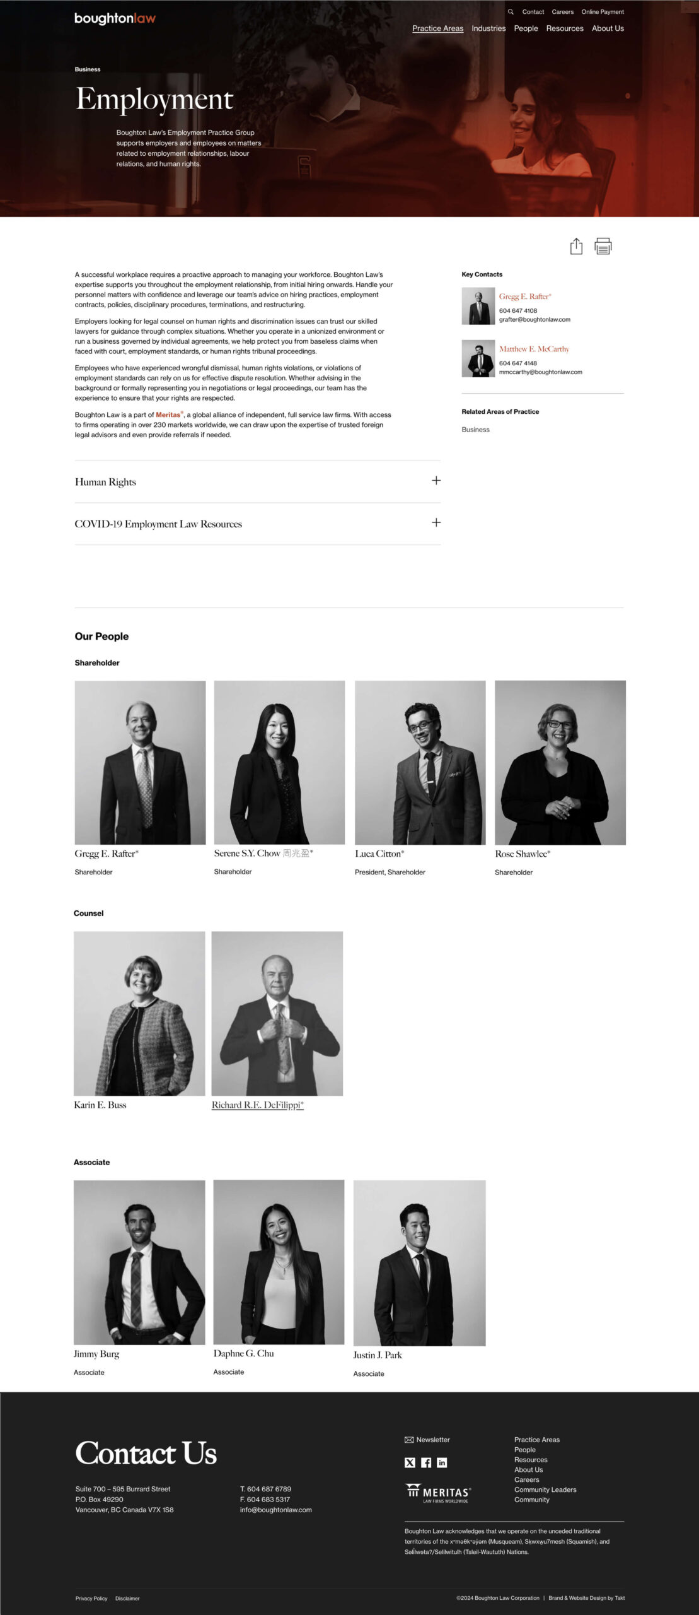Click the Newsletter envelope icon
Screen dimensions: 699x1615
[409, 1440]
